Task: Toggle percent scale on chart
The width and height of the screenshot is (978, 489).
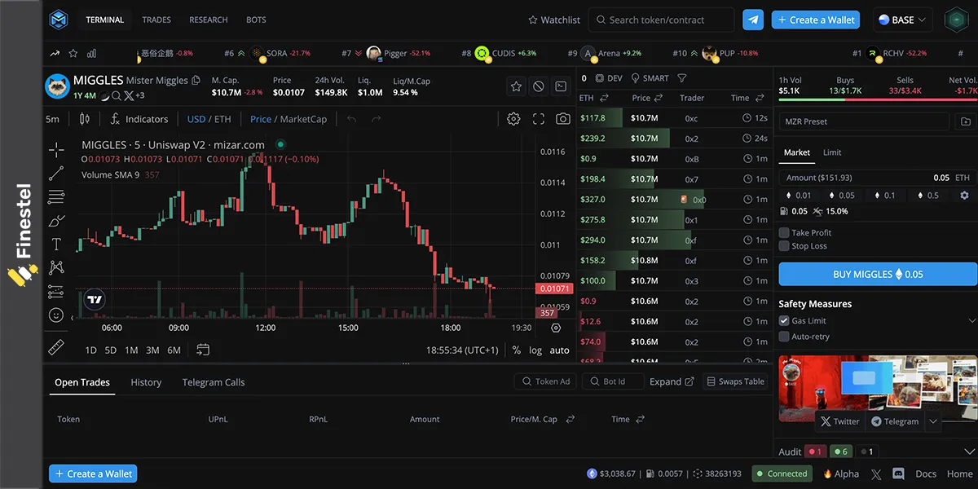Action: tap(516, 350)
